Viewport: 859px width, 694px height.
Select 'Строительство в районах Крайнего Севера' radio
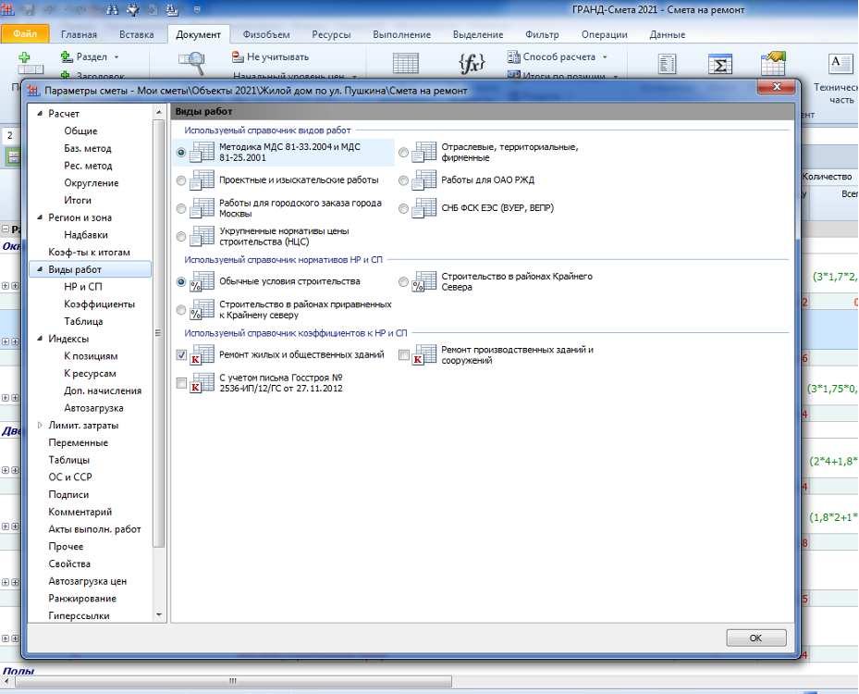(404, 281)
